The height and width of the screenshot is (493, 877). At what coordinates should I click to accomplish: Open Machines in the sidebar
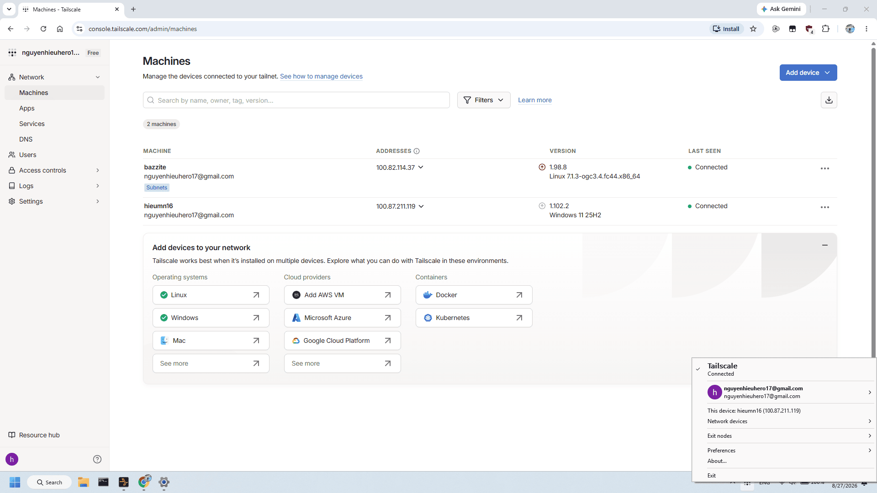pyautogui.click(x=54, y=93)
